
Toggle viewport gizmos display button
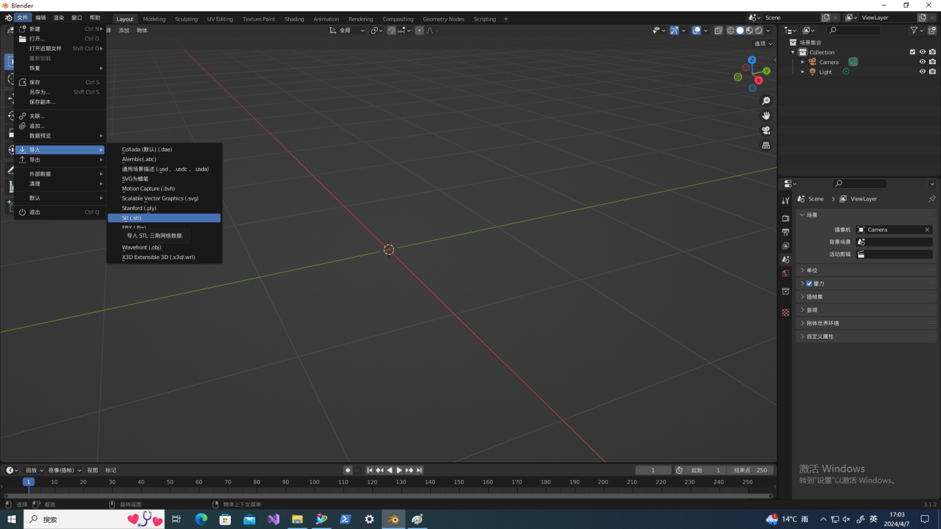[x=674, y=30]
